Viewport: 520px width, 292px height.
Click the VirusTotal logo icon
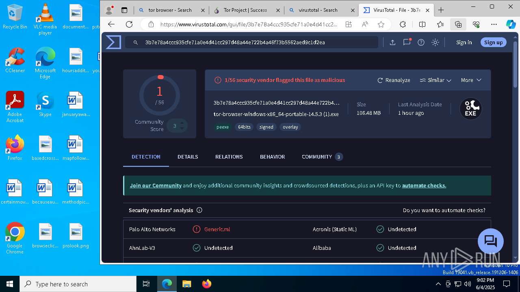(113, 42)
